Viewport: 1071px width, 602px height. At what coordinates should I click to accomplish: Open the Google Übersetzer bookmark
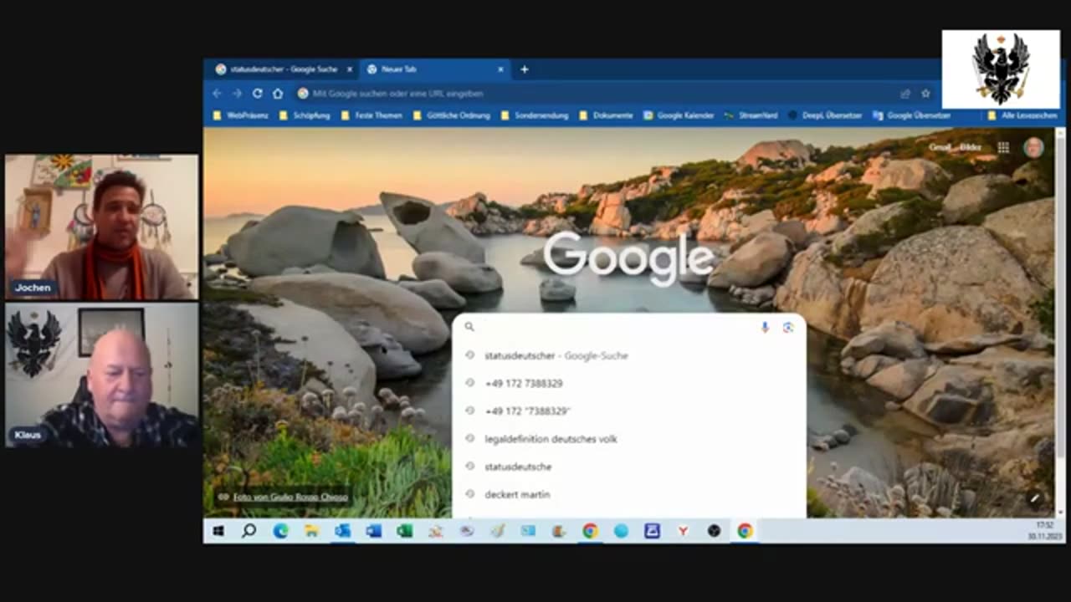click(911, 115)
